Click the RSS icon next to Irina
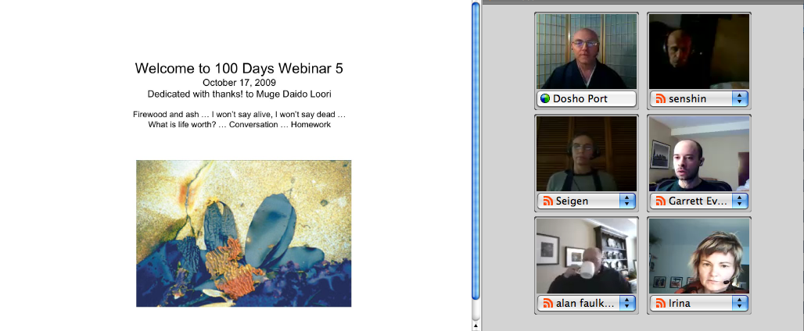The height and width of the screenshot is (331, 804). pos(661,304)
